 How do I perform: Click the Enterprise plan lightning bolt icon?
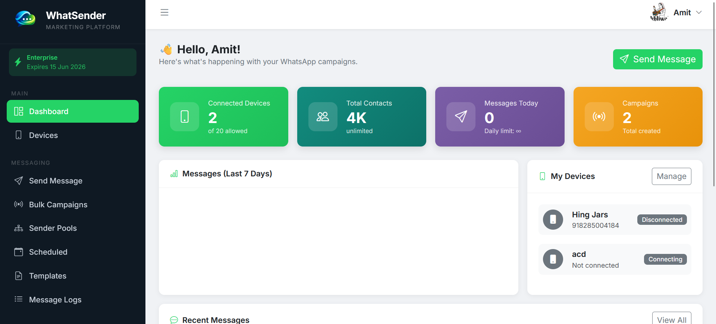click(18, 62)
